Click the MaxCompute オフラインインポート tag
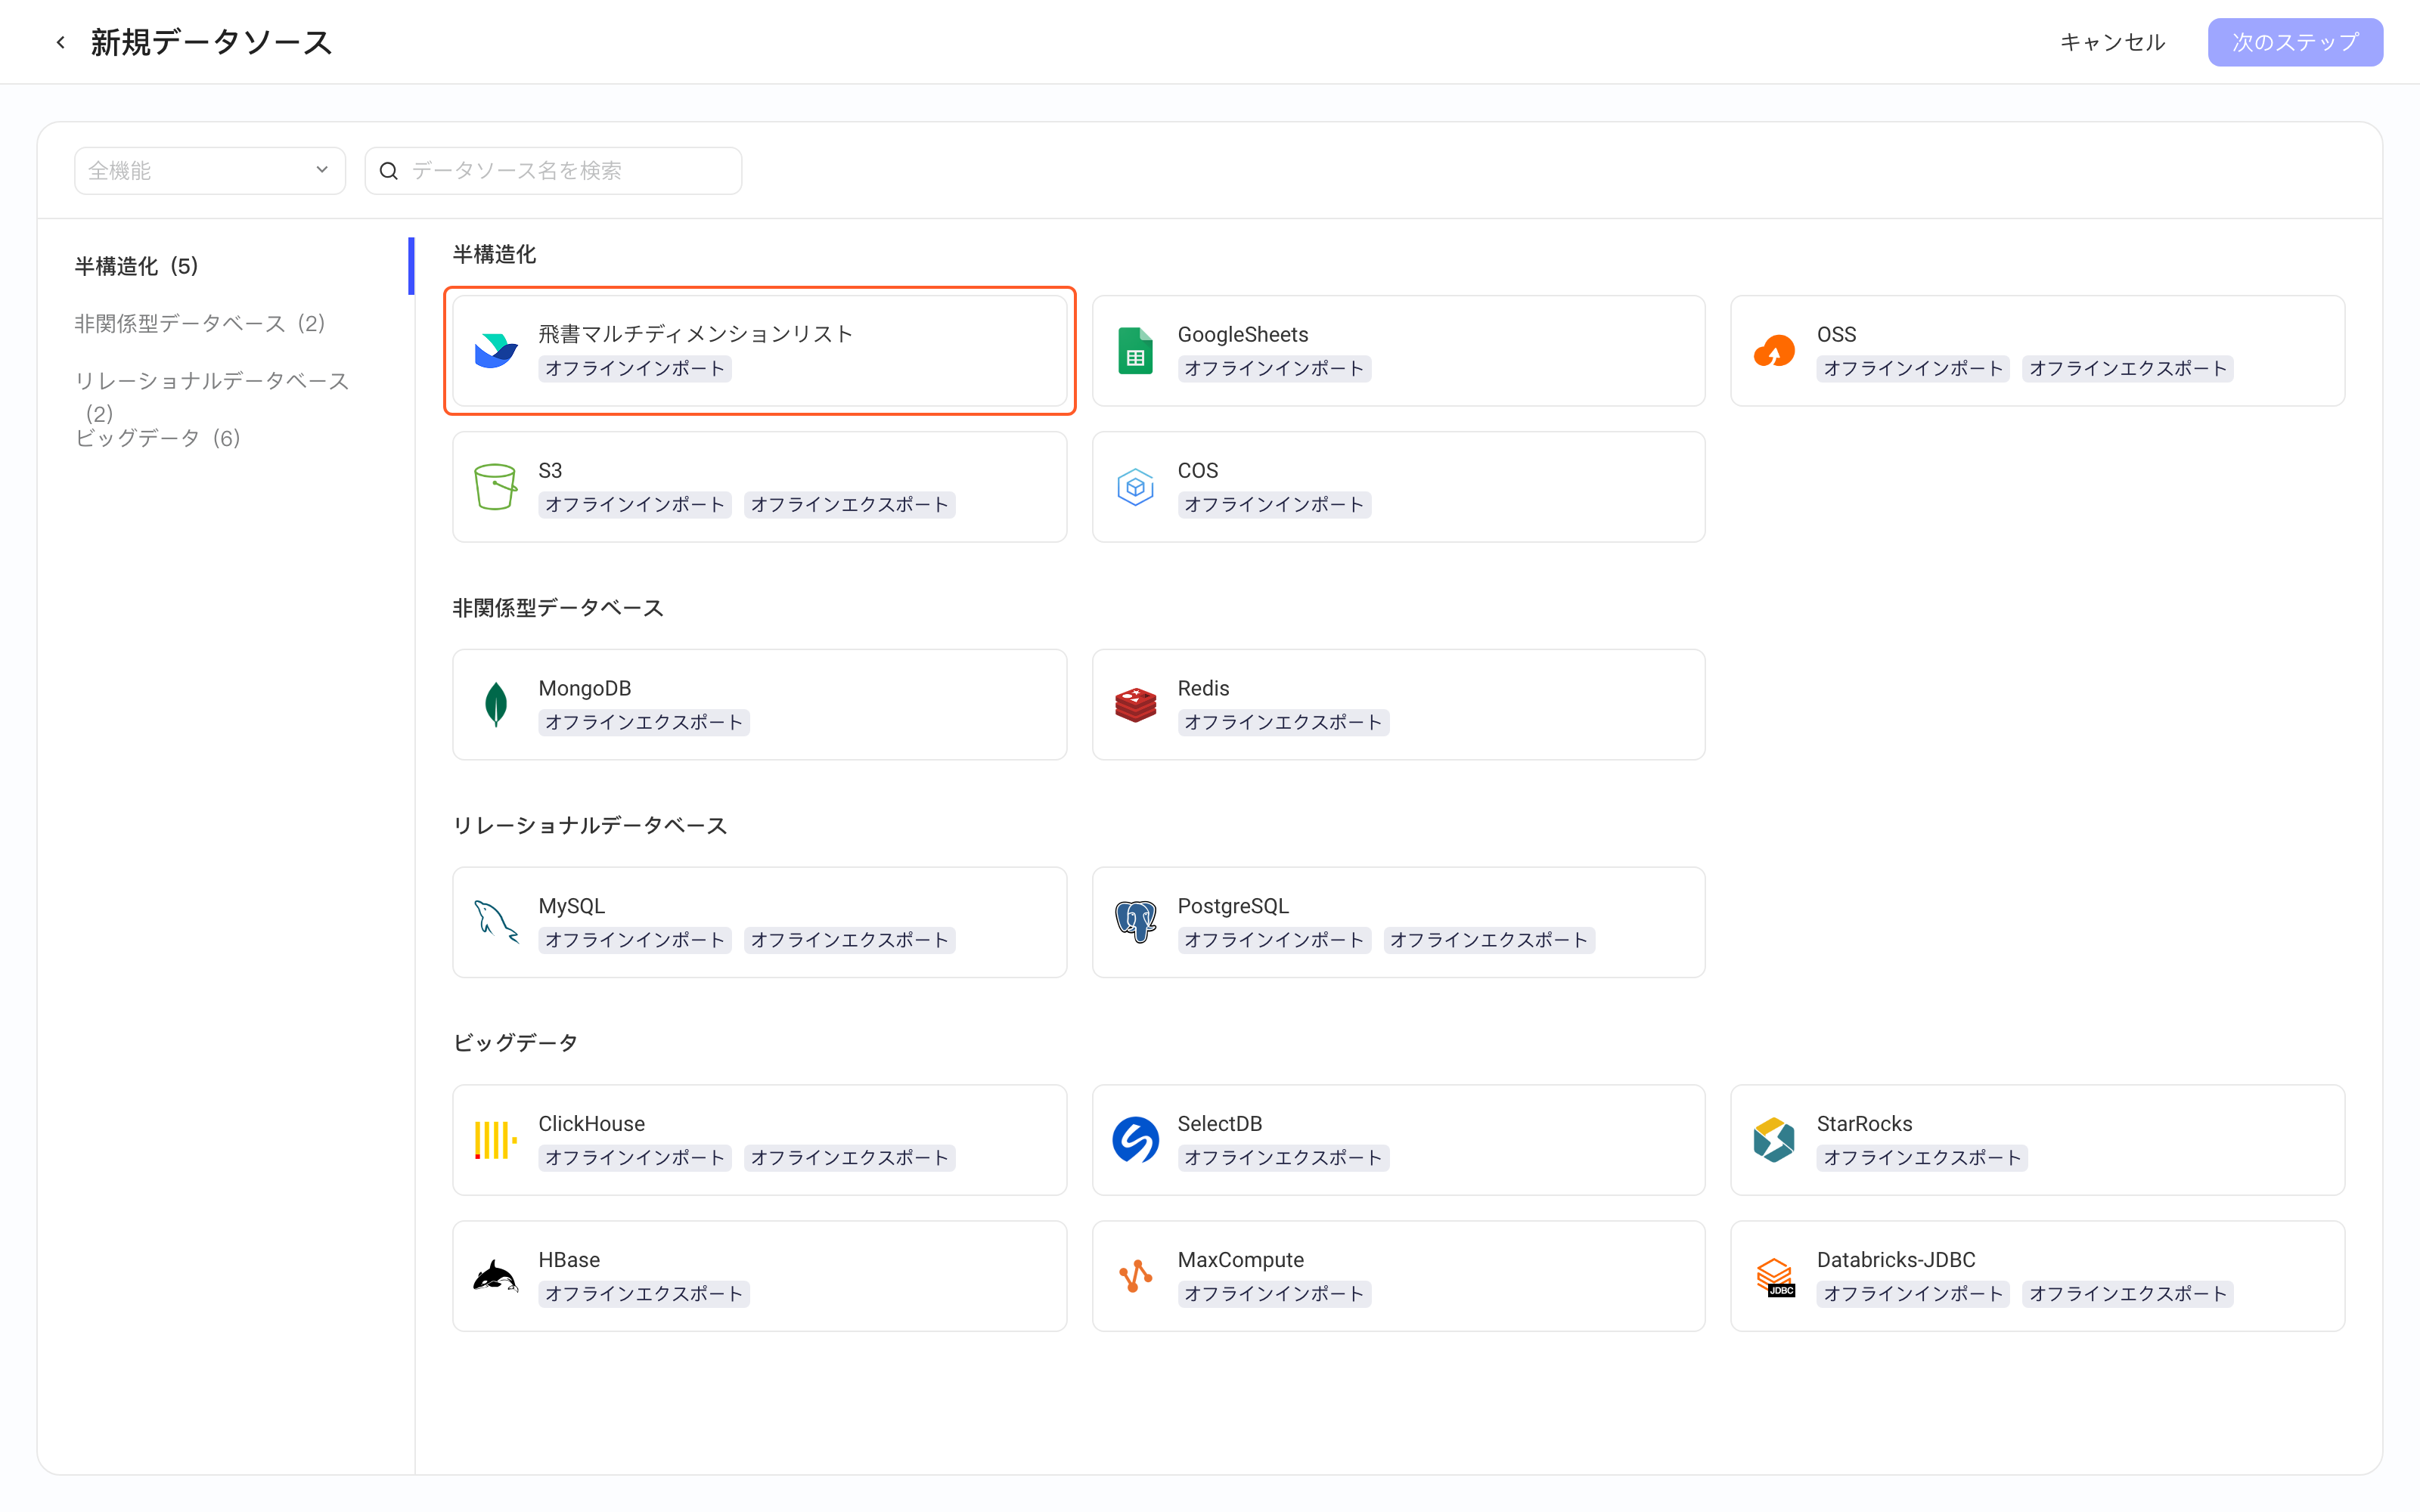2420x1512 pixels. (1273, 1294)
